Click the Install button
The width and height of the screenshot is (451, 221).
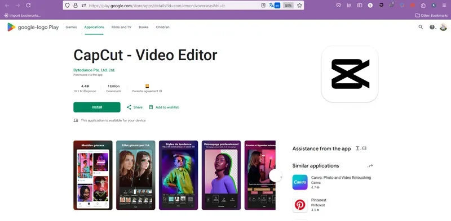tap(97, 107)
